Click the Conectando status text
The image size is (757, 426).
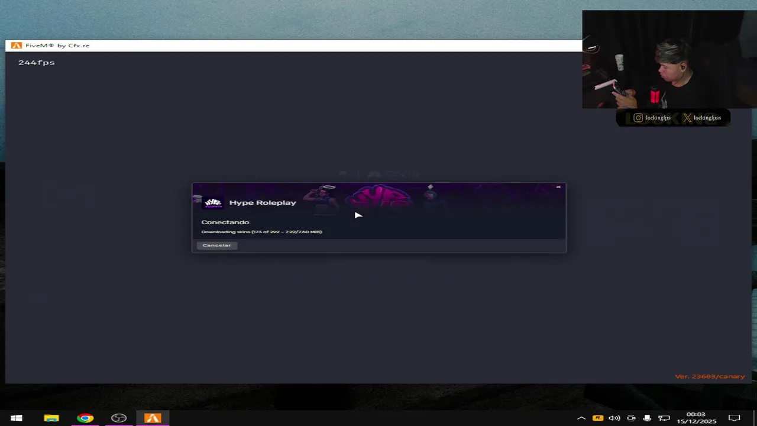tap(225, 222)
